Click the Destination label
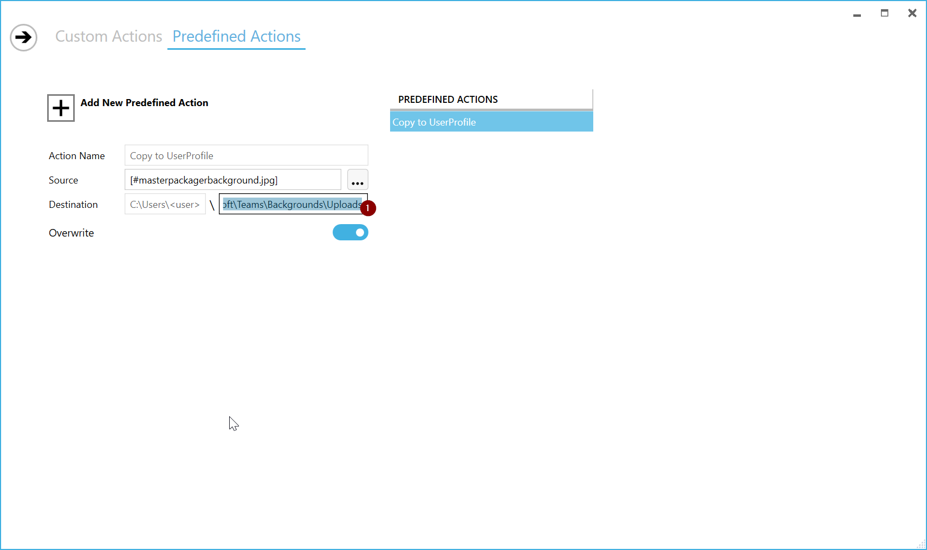 coord(73,205)
